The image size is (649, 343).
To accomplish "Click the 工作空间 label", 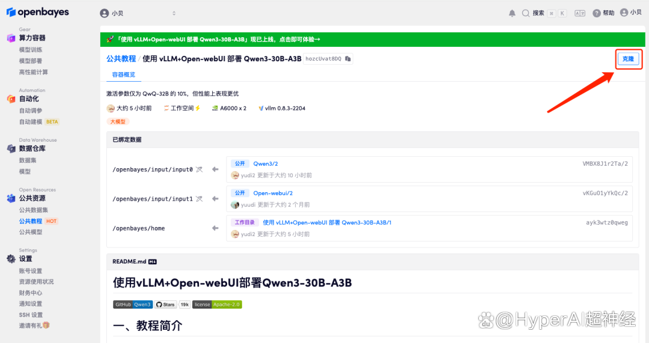I will click(x=182, y=108).
